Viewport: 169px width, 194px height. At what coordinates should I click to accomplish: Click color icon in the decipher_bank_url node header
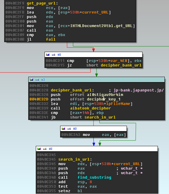pyautogui.click(x=32, y=80)
